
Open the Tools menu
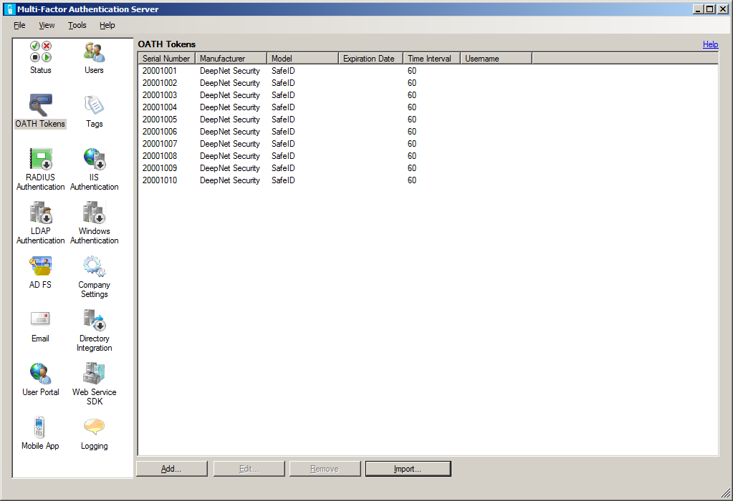(77, 25)
